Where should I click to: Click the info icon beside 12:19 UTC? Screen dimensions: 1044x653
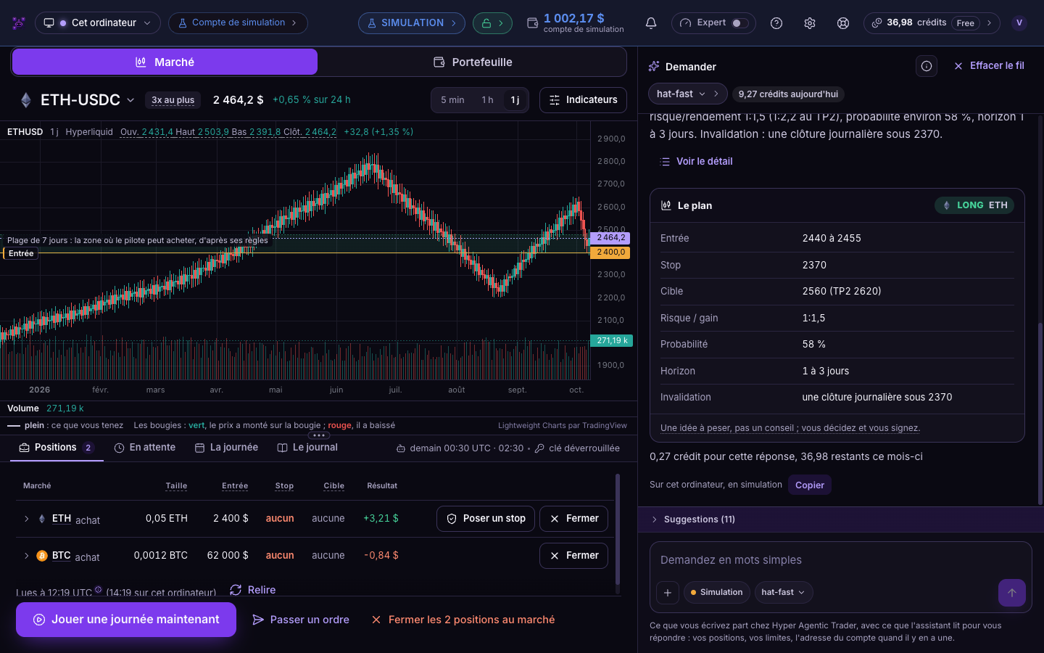pyautogui.click(x=99, y=590)
